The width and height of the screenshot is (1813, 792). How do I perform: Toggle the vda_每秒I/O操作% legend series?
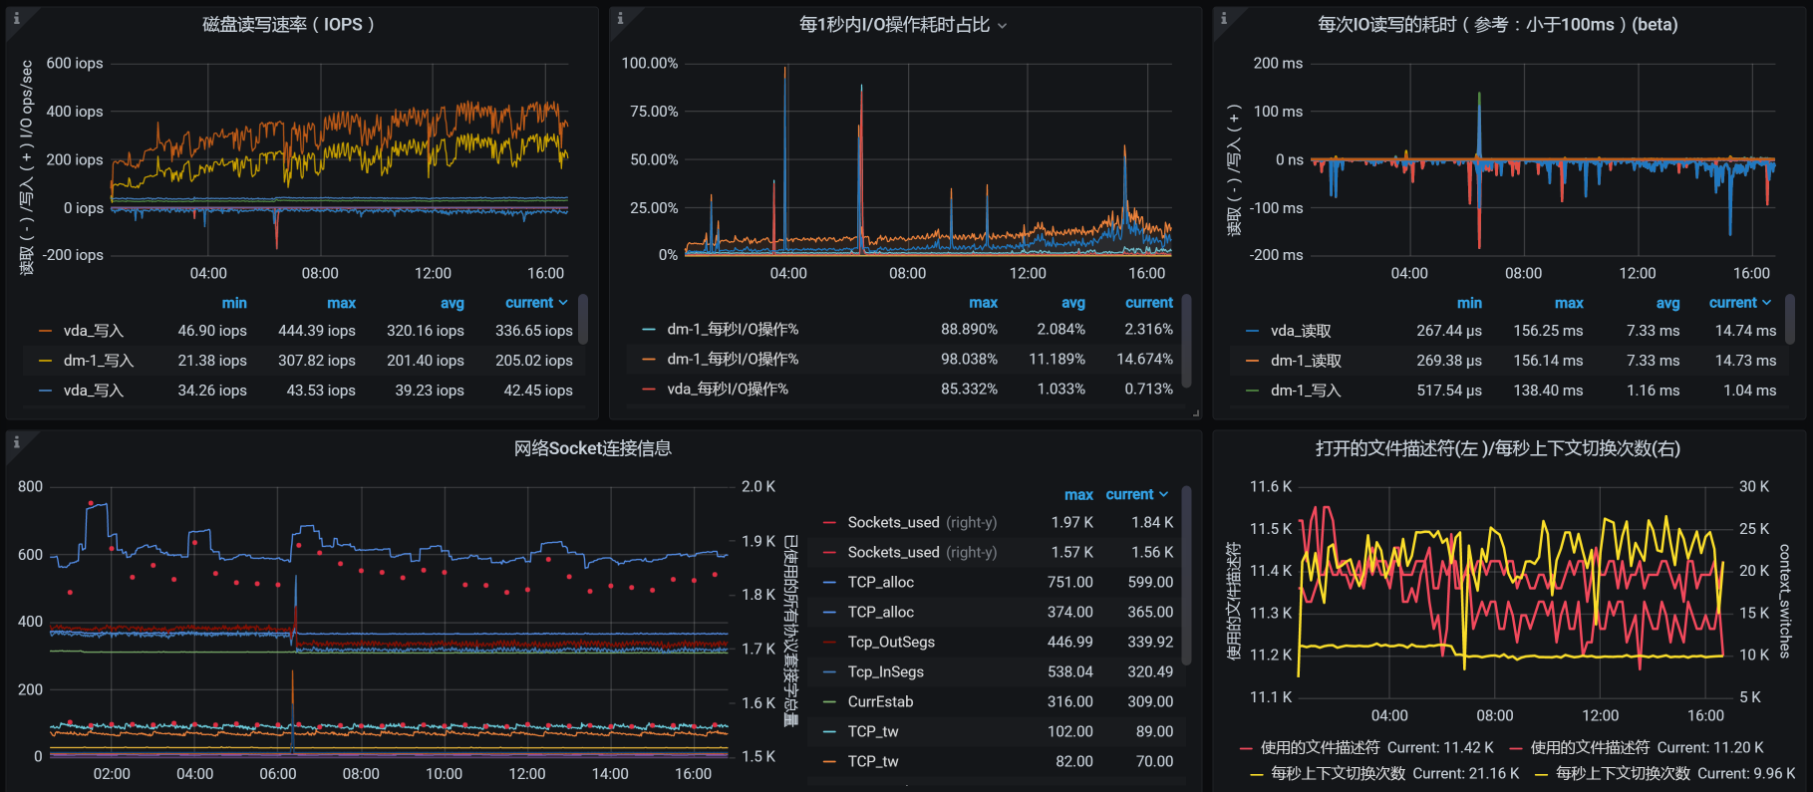727,390
